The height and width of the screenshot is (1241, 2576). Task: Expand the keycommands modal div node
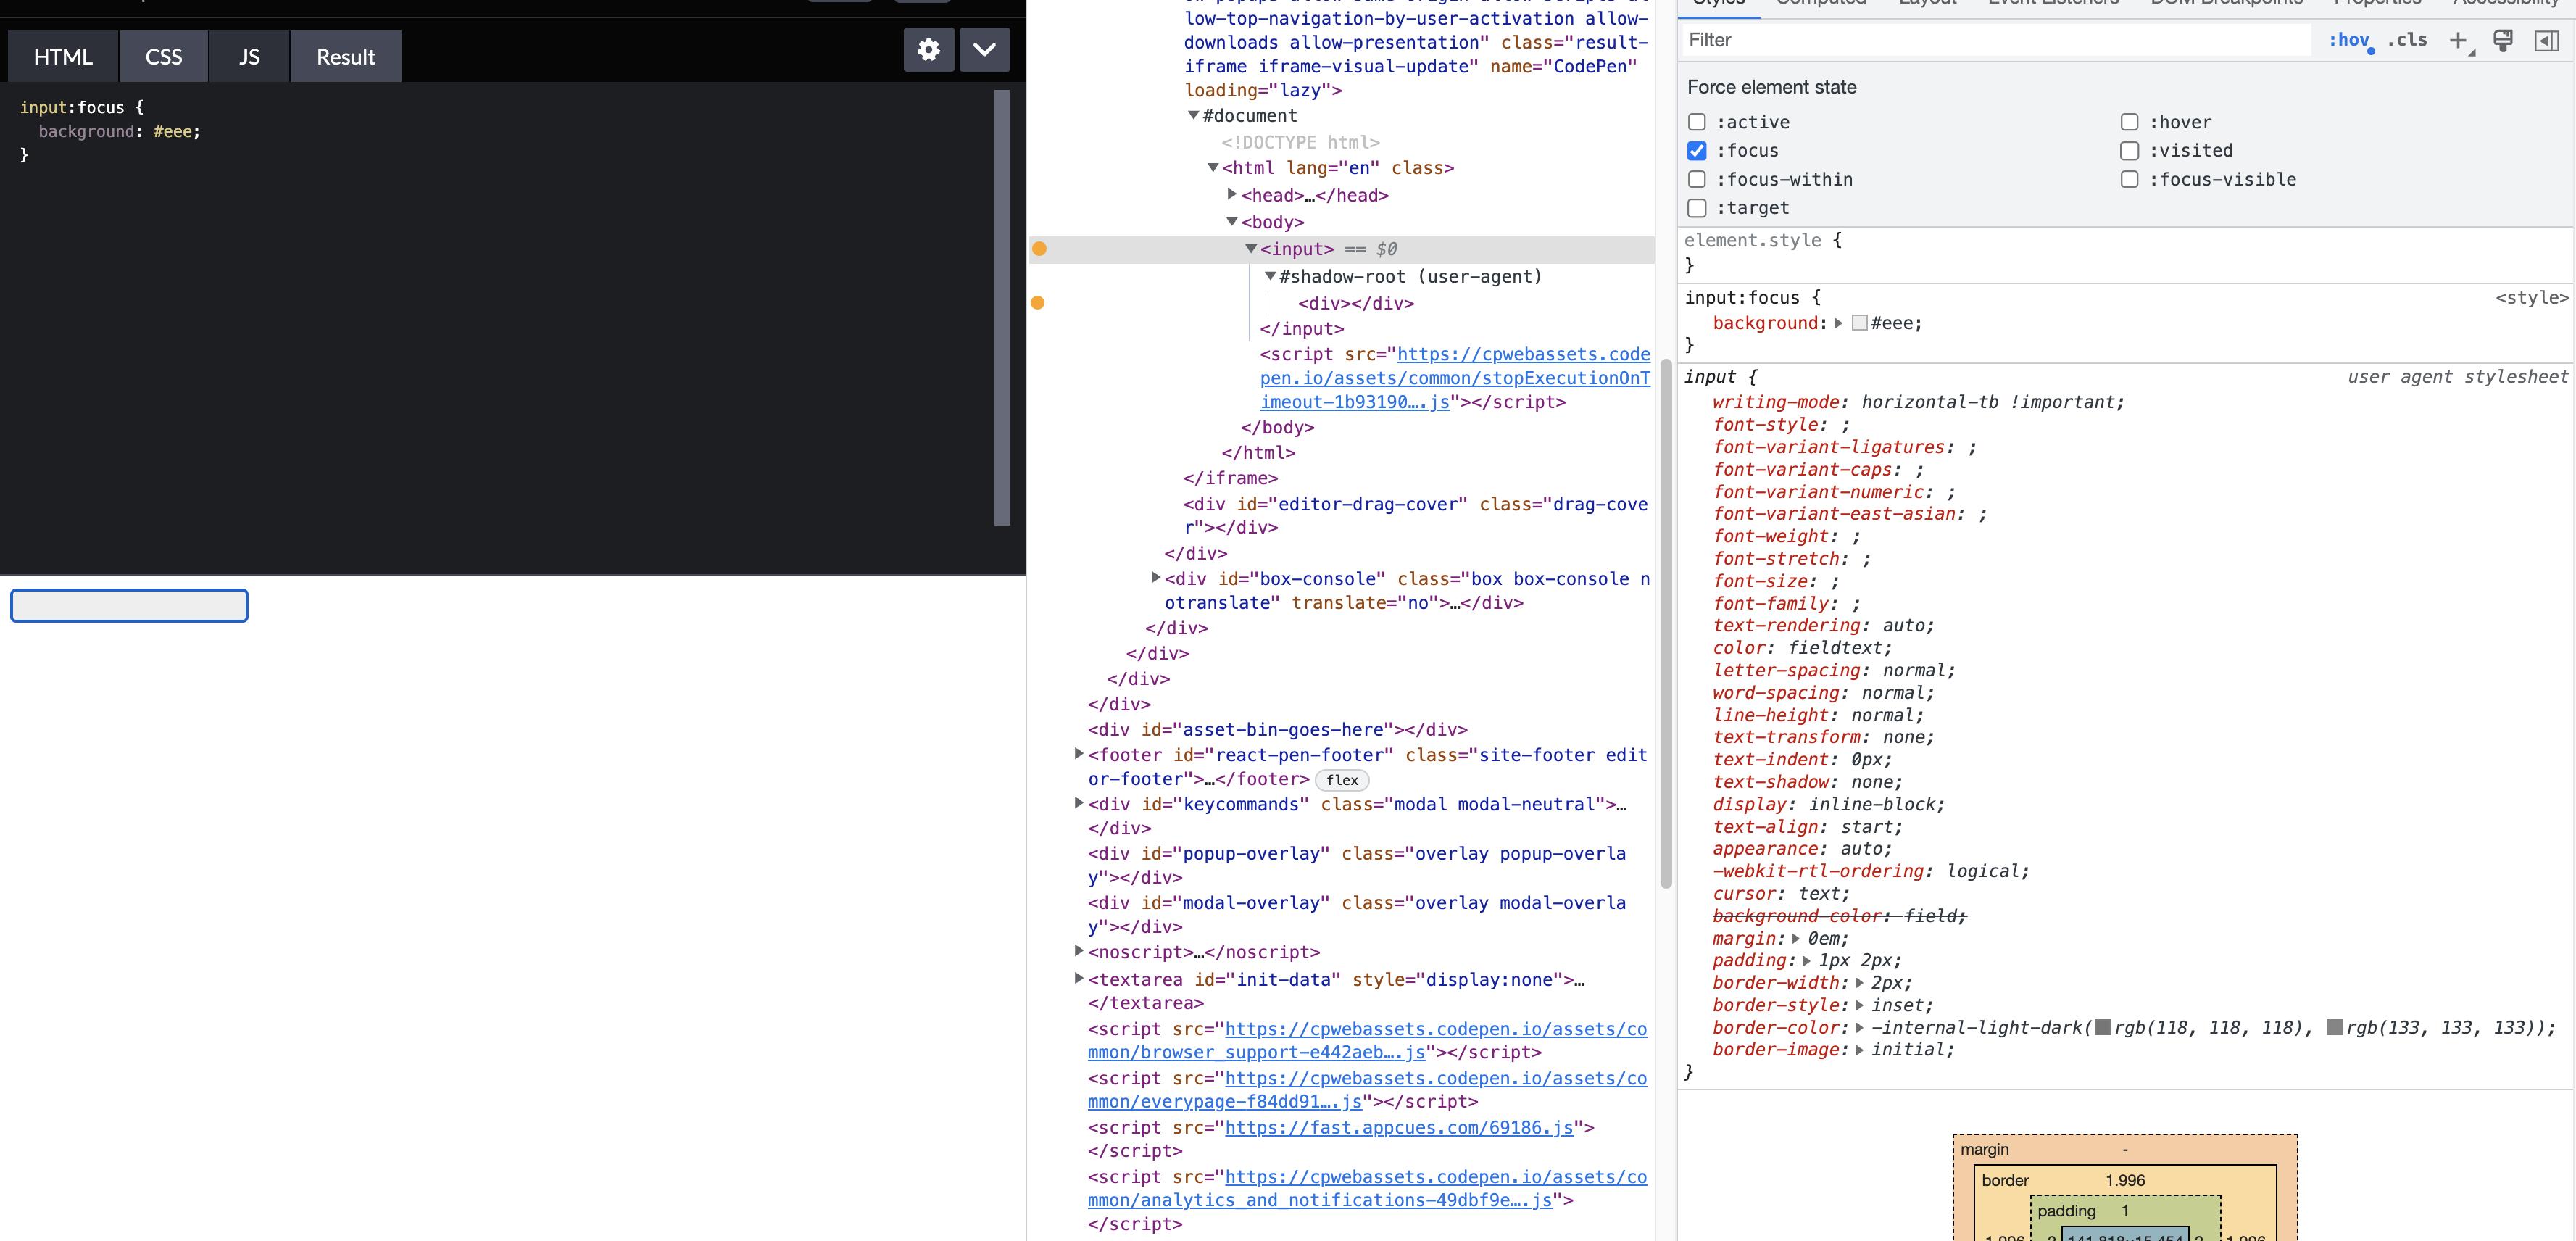(x=1079, y=802)
